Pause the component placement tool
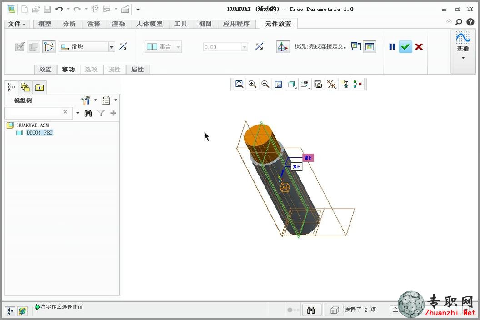 (392, 47)
